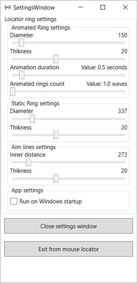Click the Animated Ring Diameter slider thumb
The image size is (137, 283).
click(x=21, y=43)
